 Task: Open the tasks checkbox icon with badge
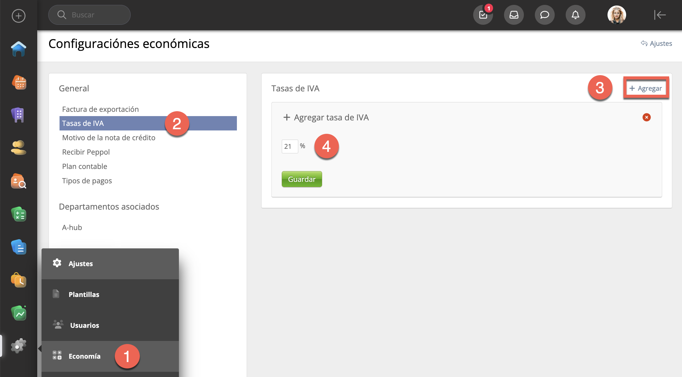coord(483,15)
